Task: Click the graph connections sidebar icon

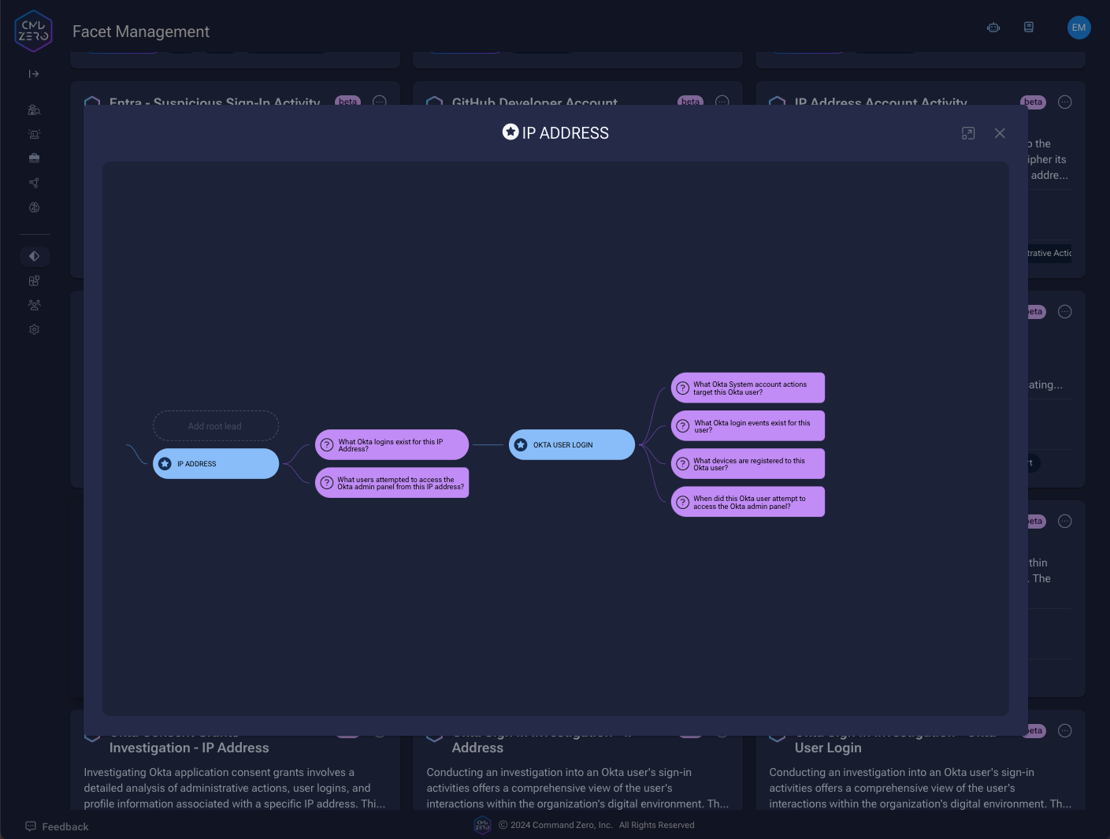Action: [x=34, y=182]
